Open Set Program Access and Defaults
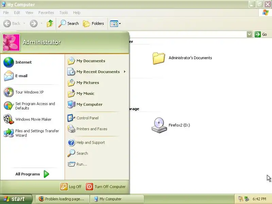Image resolution: width=272 pixels, height=204 pixels. pyautogui.click(x=32, y=106)
